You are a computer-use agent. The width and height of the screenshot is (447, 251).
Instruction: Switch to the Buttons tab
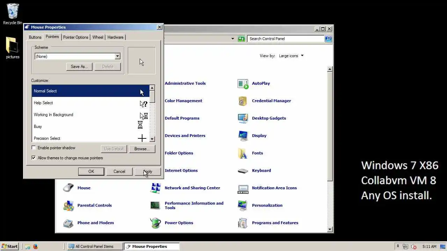click(x=35, y=37)
